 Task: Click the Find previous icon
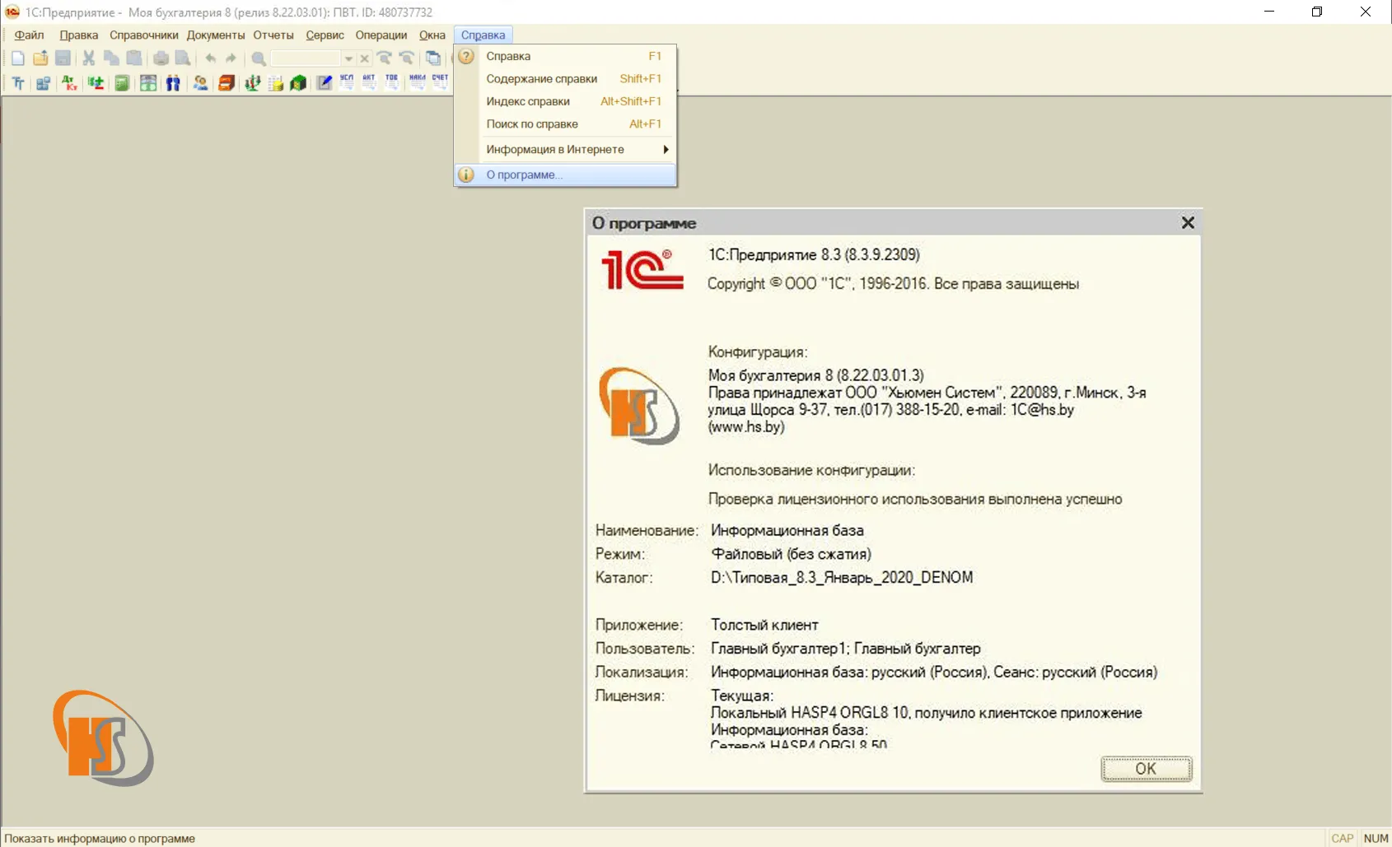pos(407,58)
